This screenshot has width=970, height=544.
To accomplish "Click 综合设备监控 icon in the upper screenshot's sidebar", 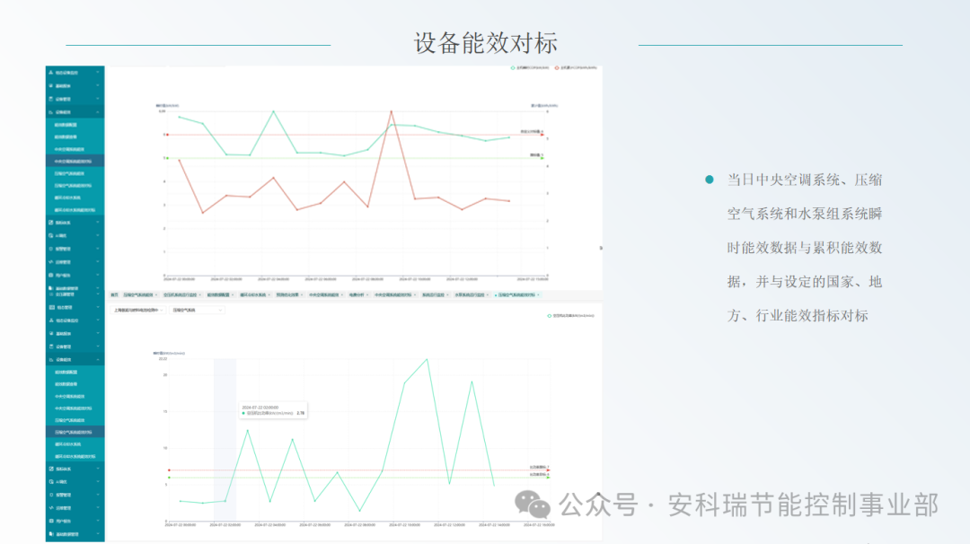I will pyautogui.click(x=50, y=73).
